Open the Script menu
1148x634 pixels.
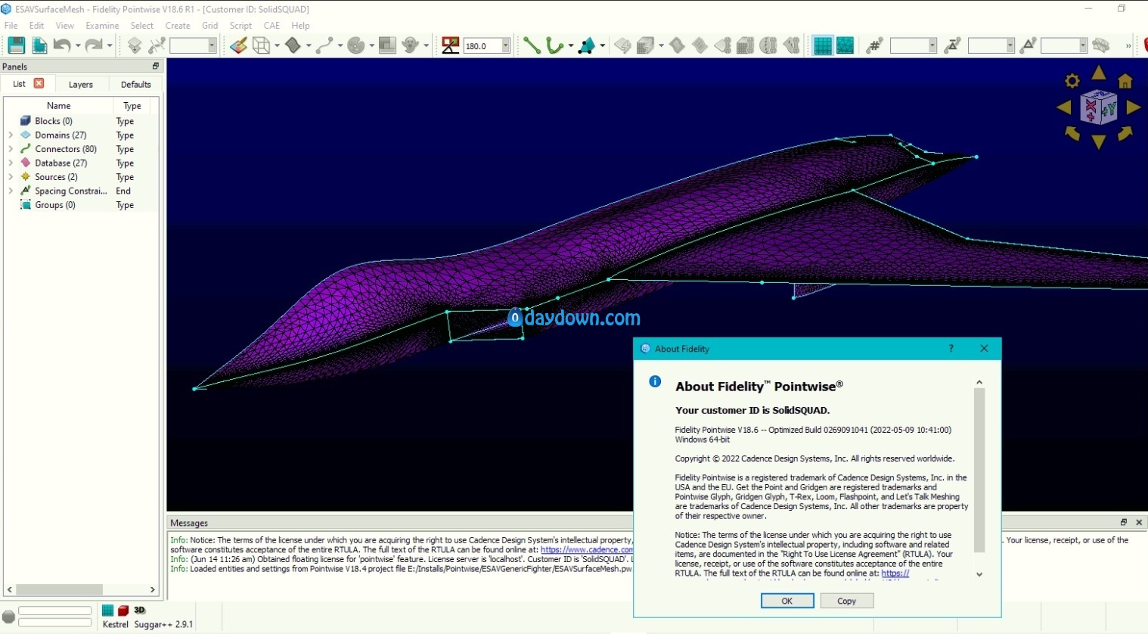pos(240,26)
